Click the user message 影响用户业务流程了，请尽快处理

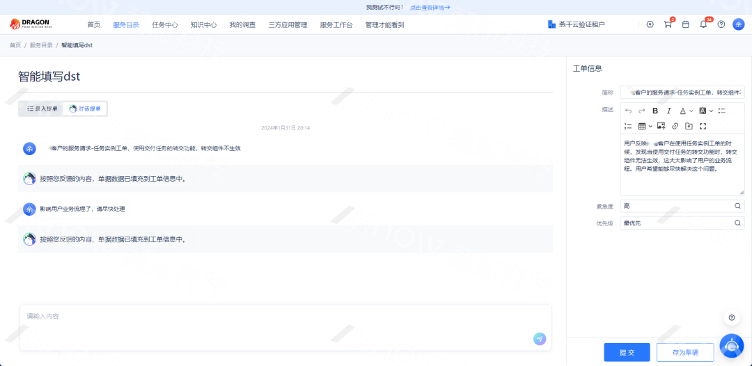82,209
